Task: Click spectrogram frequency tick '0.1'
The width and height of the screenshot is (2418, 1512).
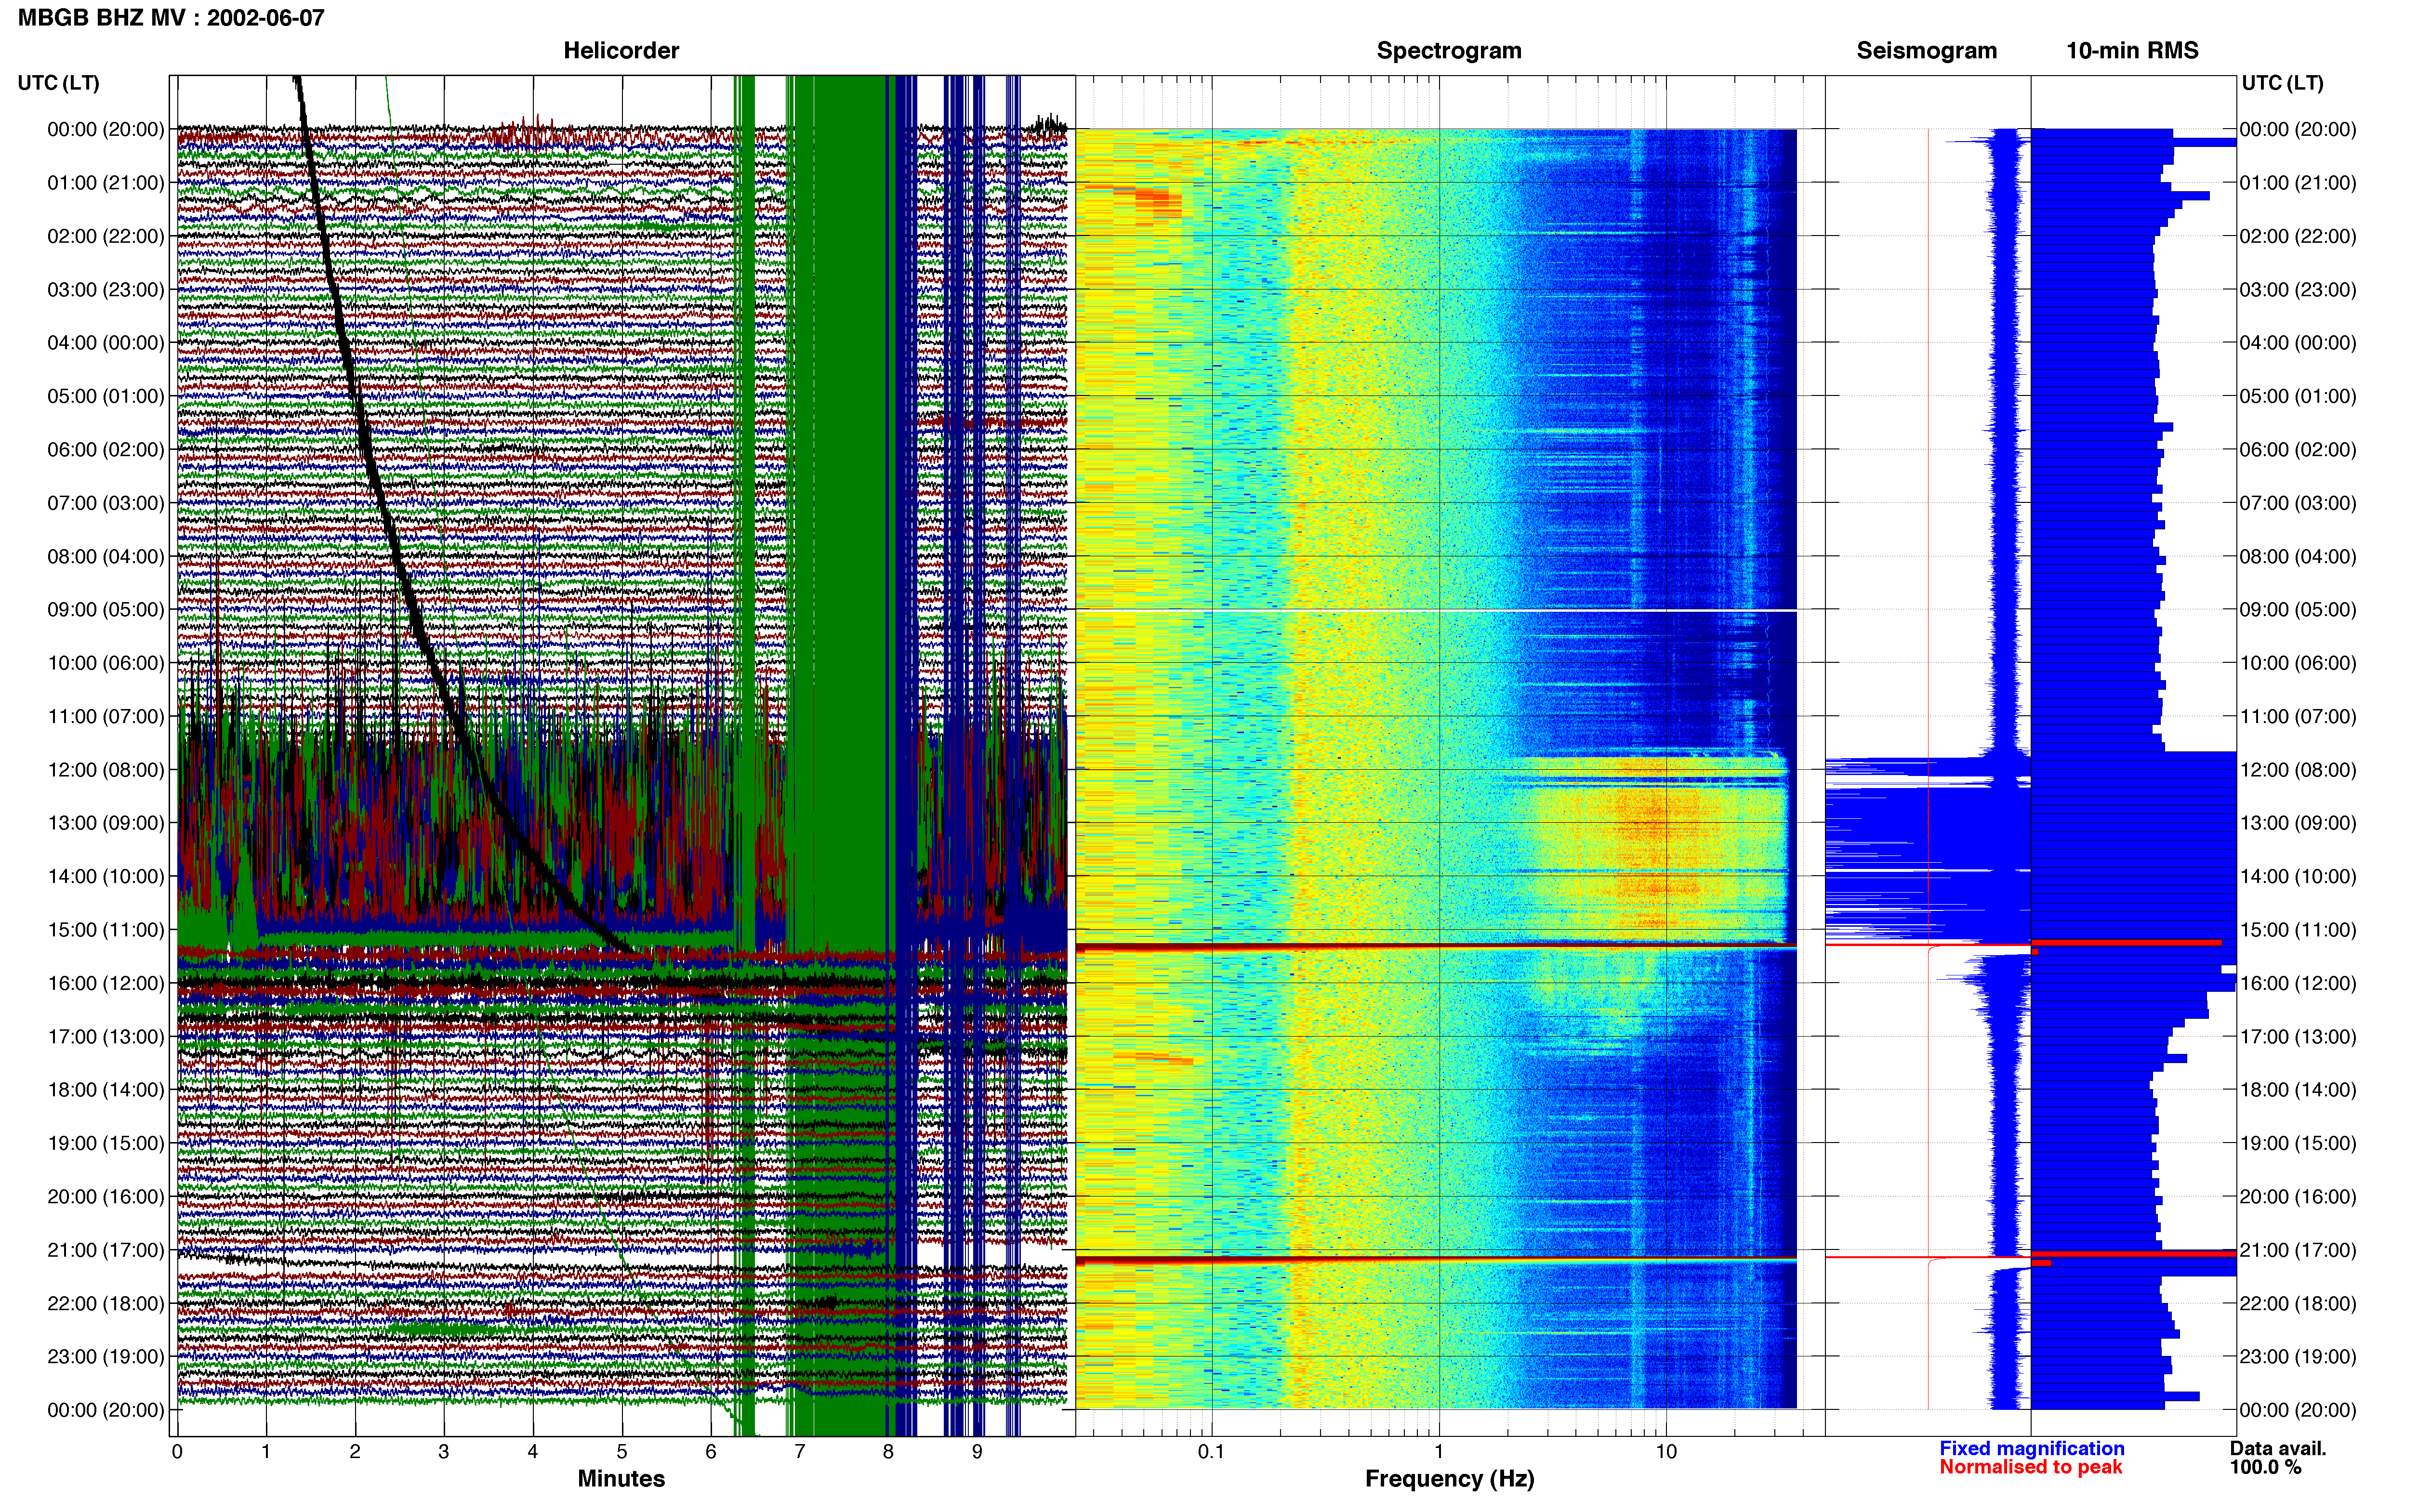Action: (1211, 1452)
